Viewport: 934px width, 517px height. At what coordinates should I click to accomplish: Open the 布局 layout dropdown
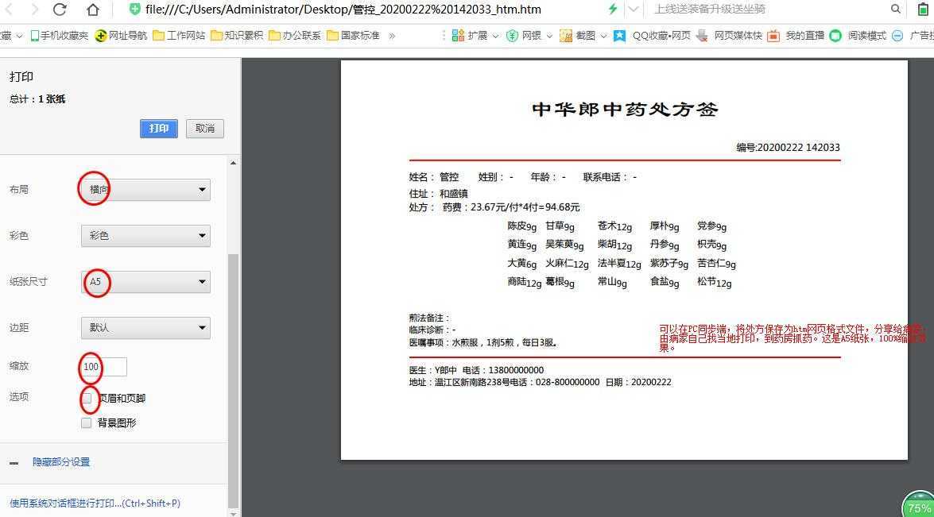point(144,189)
